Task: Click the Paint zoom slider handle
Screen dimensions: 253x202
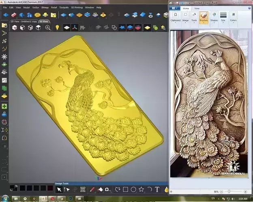Action: point(229,191)
